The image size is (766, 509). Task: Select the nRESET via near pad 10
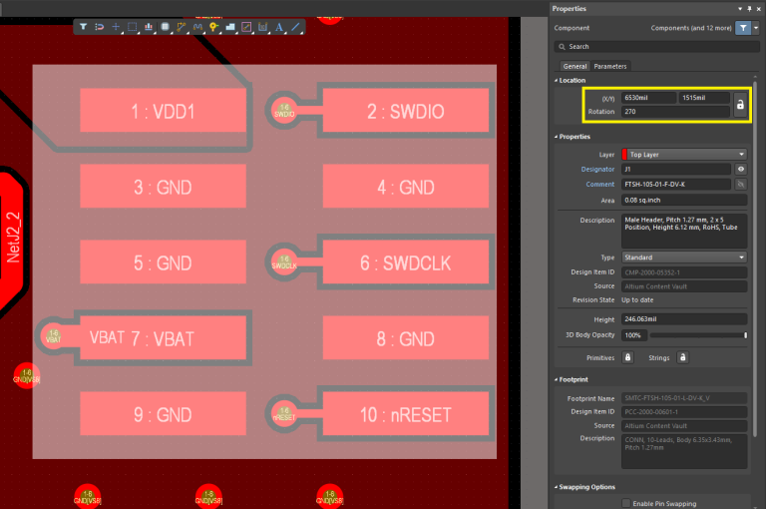coord(284,413)
